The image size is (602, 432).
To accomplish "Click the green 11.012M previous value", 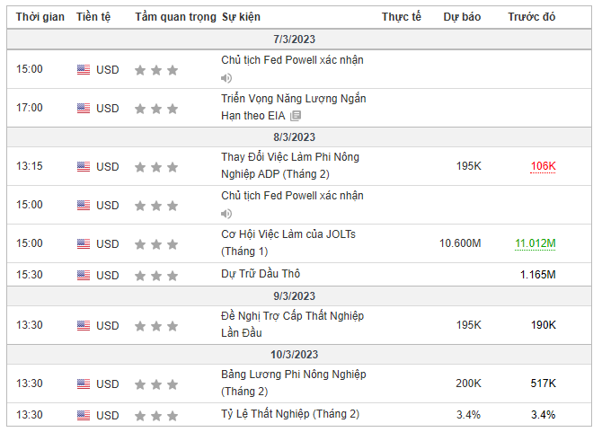I will [x=536, y=243].
